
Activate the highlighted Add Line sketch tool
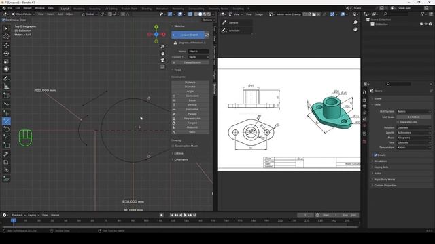pyautogui.click(x=6, y=121)
